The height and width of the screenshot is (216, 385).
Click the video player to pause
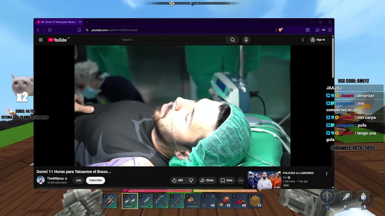pyautogui.click(x=182, y=106)
